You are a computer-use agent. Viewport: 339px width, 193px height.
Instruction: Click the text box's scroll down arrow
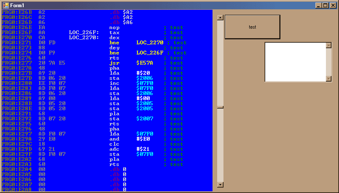[328, 79]
